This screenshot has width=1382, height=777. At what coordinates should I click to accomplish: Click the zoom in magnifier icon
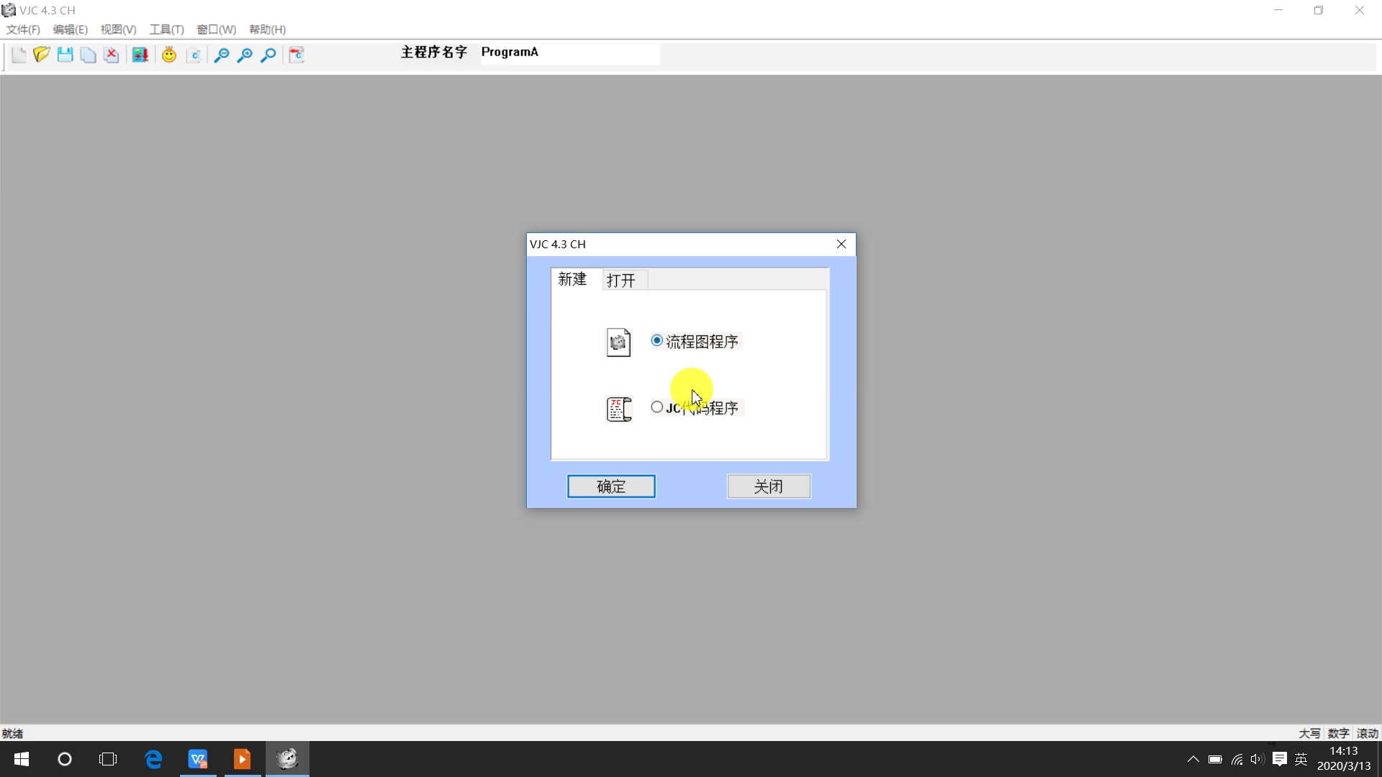pos(245,55)
